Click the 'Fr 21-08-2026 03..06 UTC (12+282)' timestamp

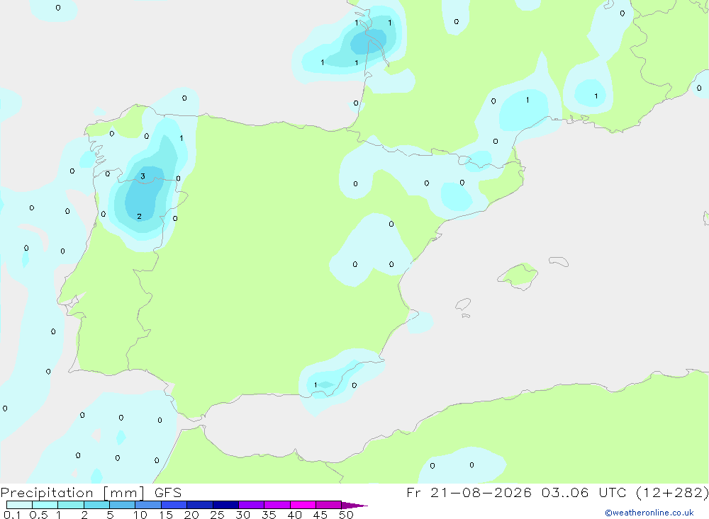point(557,492)
